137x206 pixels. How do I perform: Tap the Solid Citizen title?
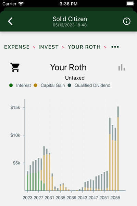coord(70,19)
